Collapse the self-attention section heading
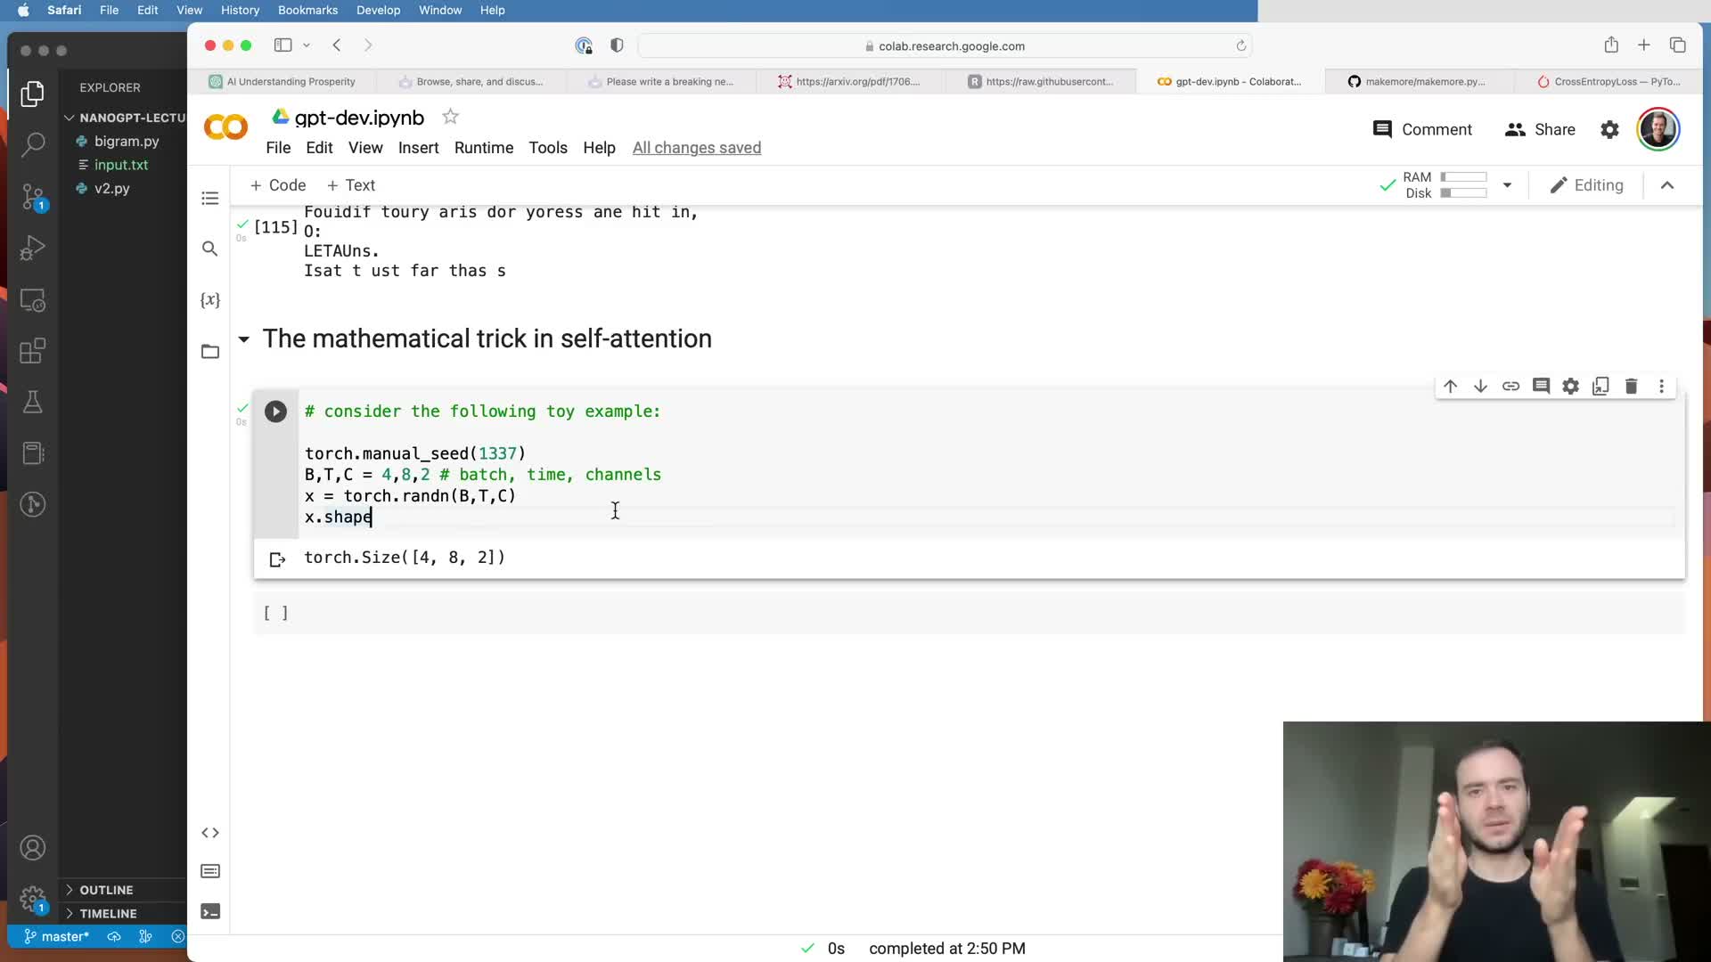Screen dimensions: 1711x962 pos(243,339)
